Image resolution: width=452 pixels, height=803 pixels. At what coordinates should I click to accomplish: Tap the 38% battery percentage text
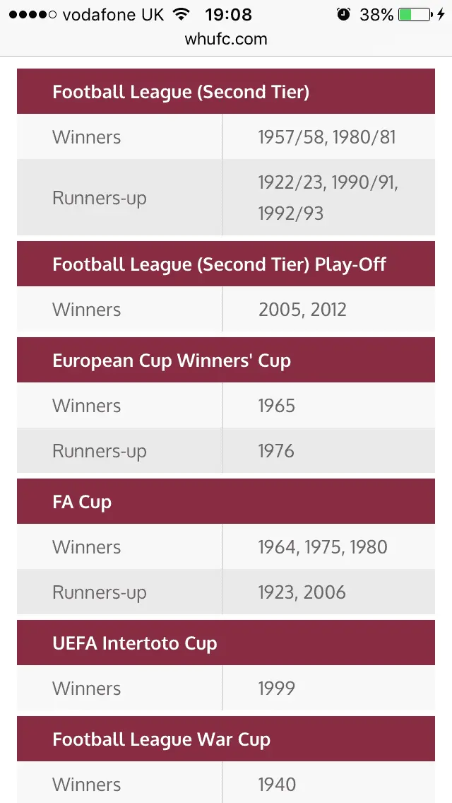[x=376, y=15]
